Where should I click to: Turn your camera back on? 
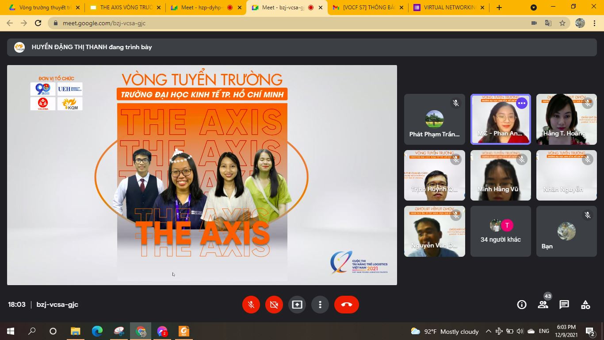(x=274, y=304)
